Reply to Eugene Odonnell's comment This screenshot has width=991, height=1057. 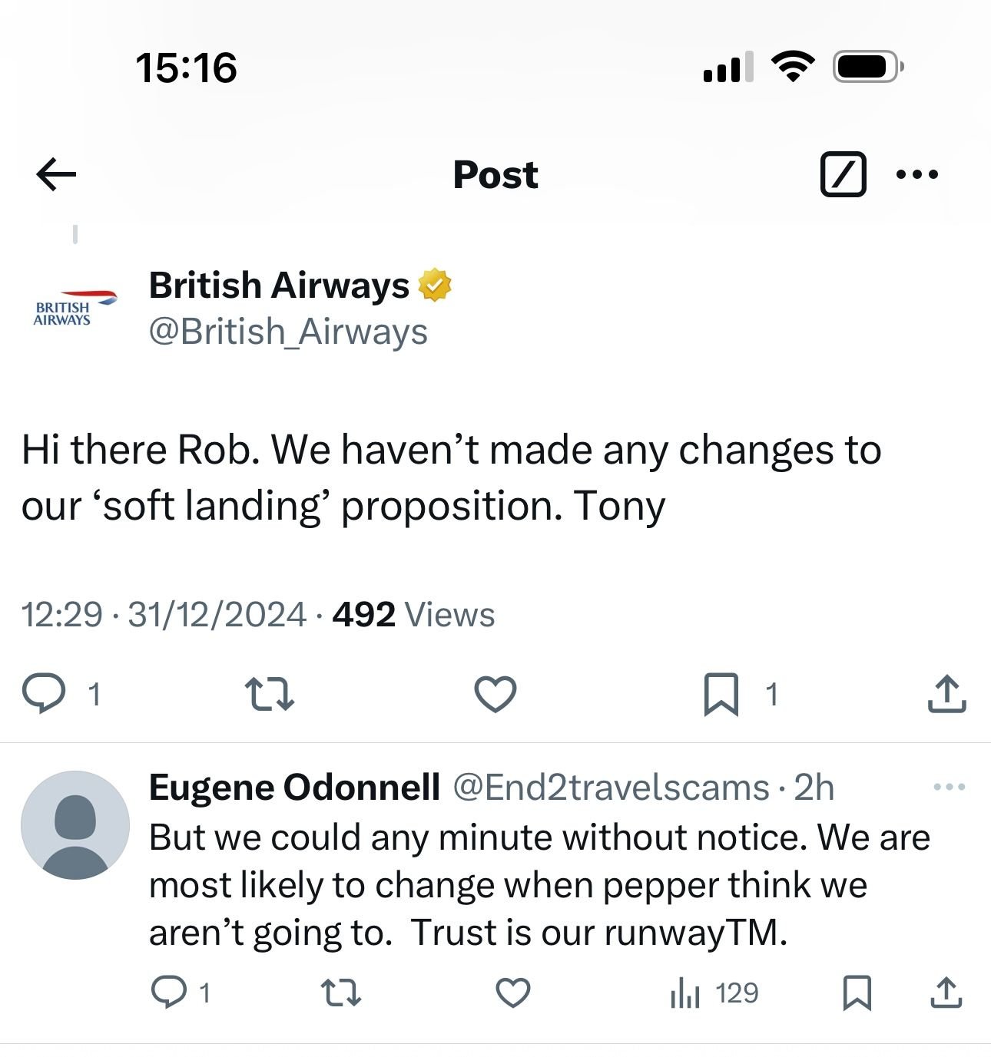[169, 993]
